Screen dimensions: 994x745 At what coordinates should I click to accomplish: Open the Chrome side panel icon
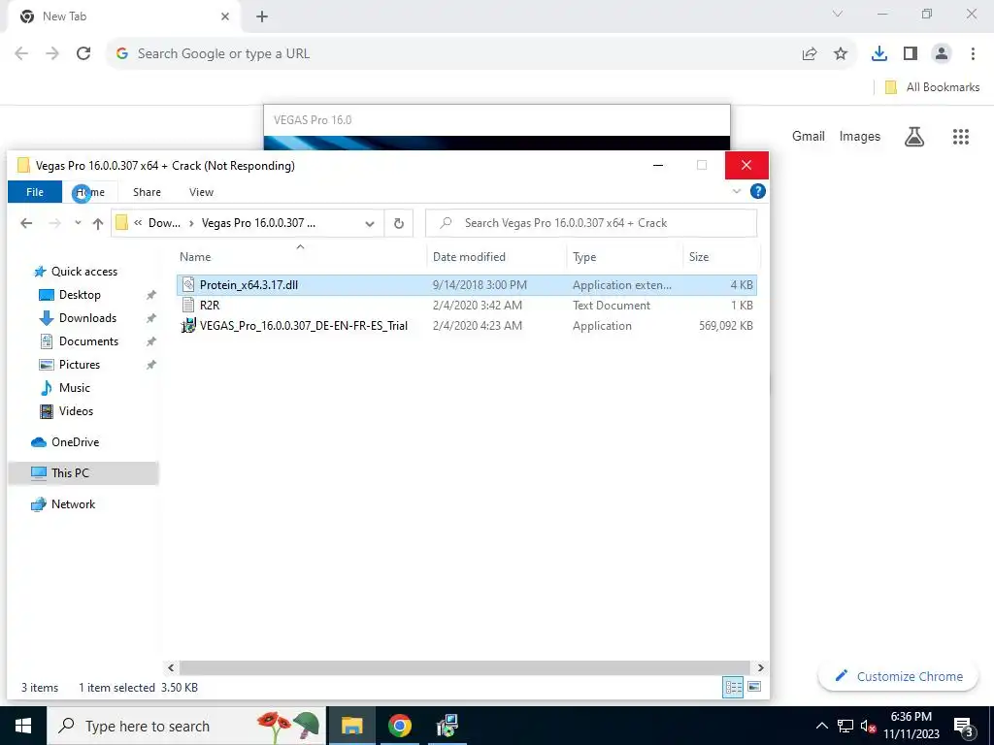click(x=911, y=54)
